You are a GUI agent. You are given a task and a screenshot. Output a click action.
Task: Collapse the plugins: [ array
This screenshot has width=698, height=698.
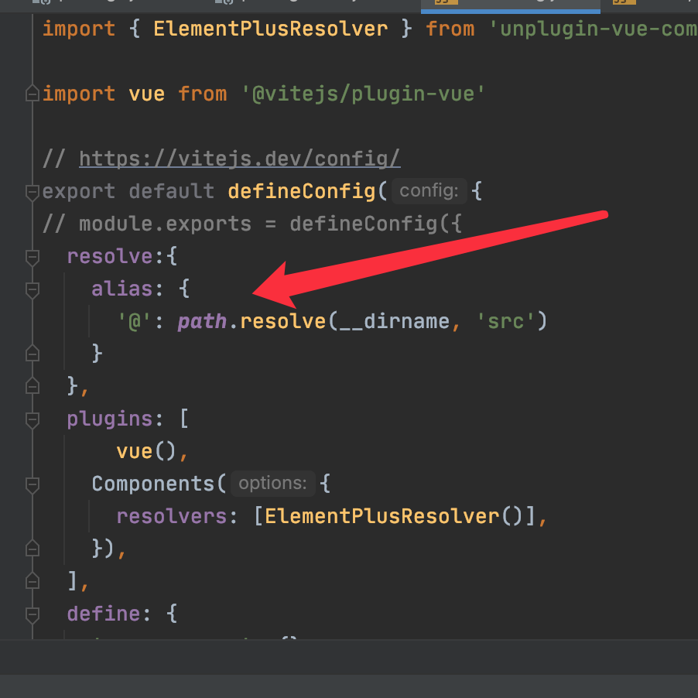pyautogui.click(x=33, y=419)
